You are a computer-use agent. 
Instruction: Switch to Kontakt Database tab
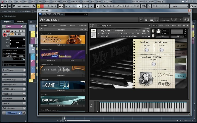click(63, 25)
